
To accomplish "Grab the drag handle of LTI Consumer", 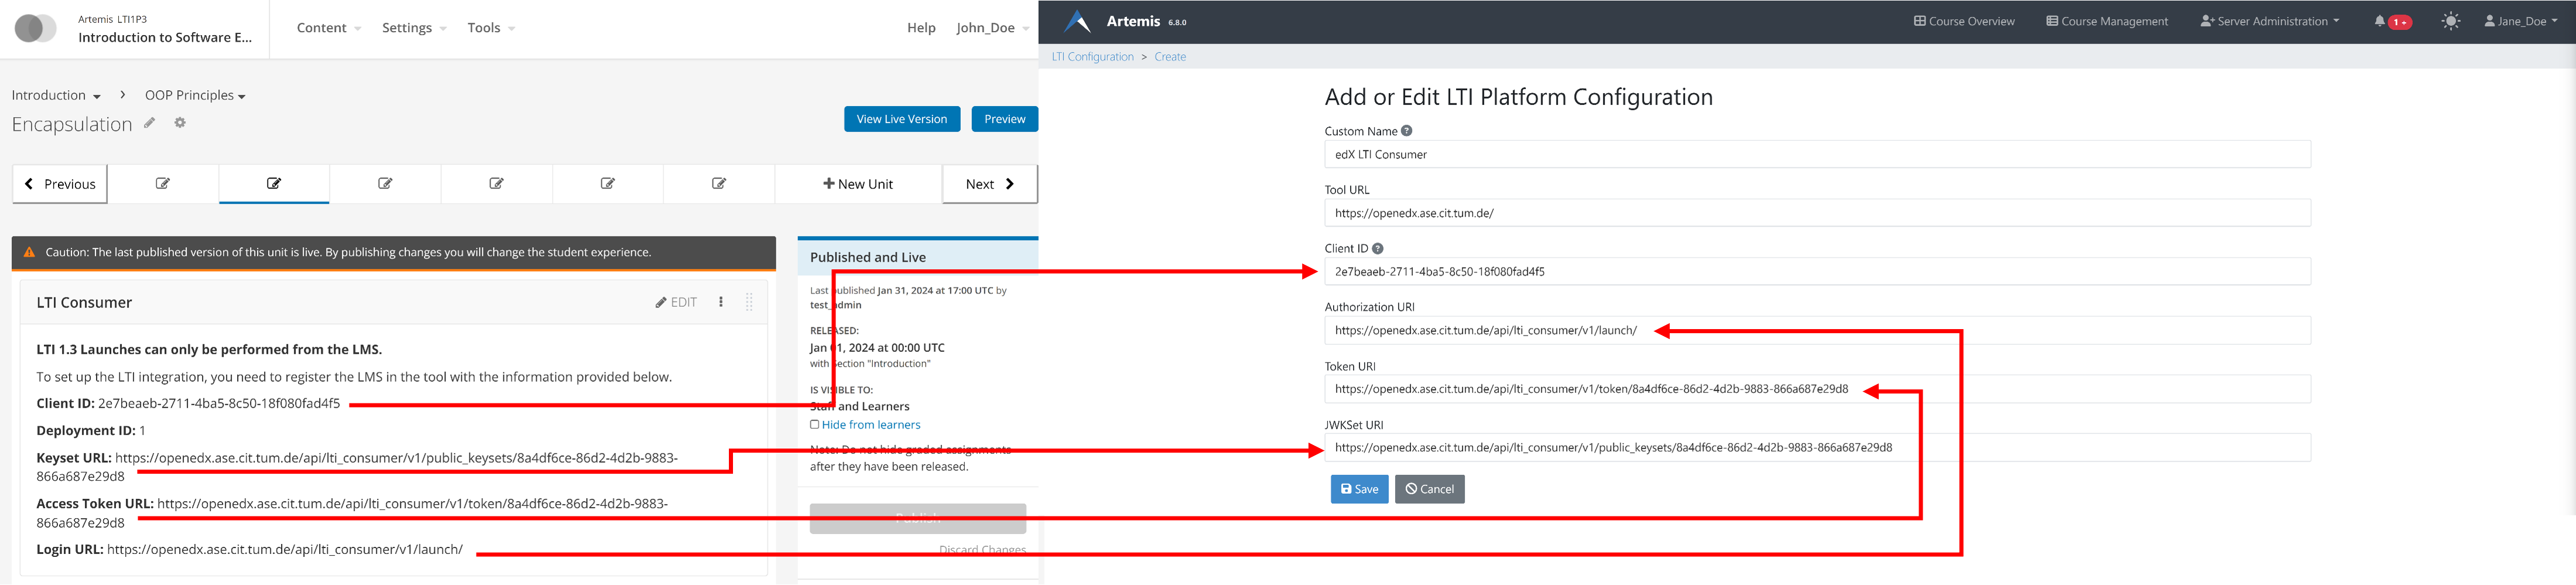I will tap(749, 301).
